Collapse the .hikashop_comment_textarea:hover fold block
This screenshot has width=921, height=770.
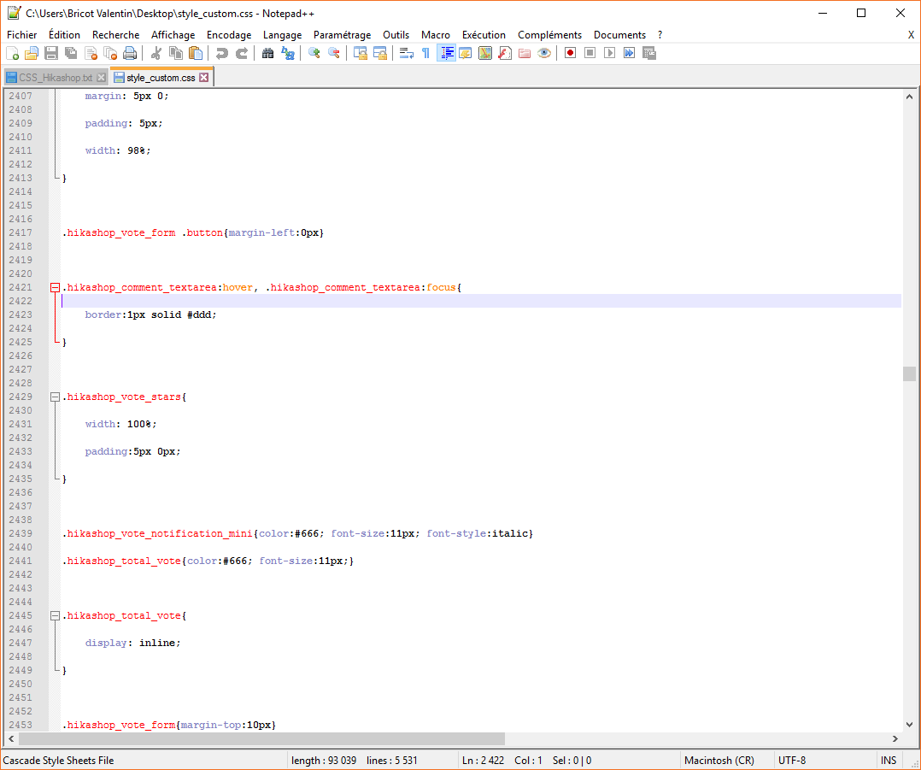coord(55,288)
